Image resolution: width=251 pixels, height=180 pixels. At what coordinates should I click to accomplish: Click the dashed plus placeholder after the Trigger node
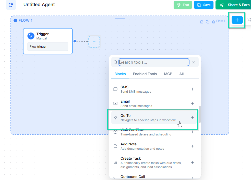pos(94,41)
